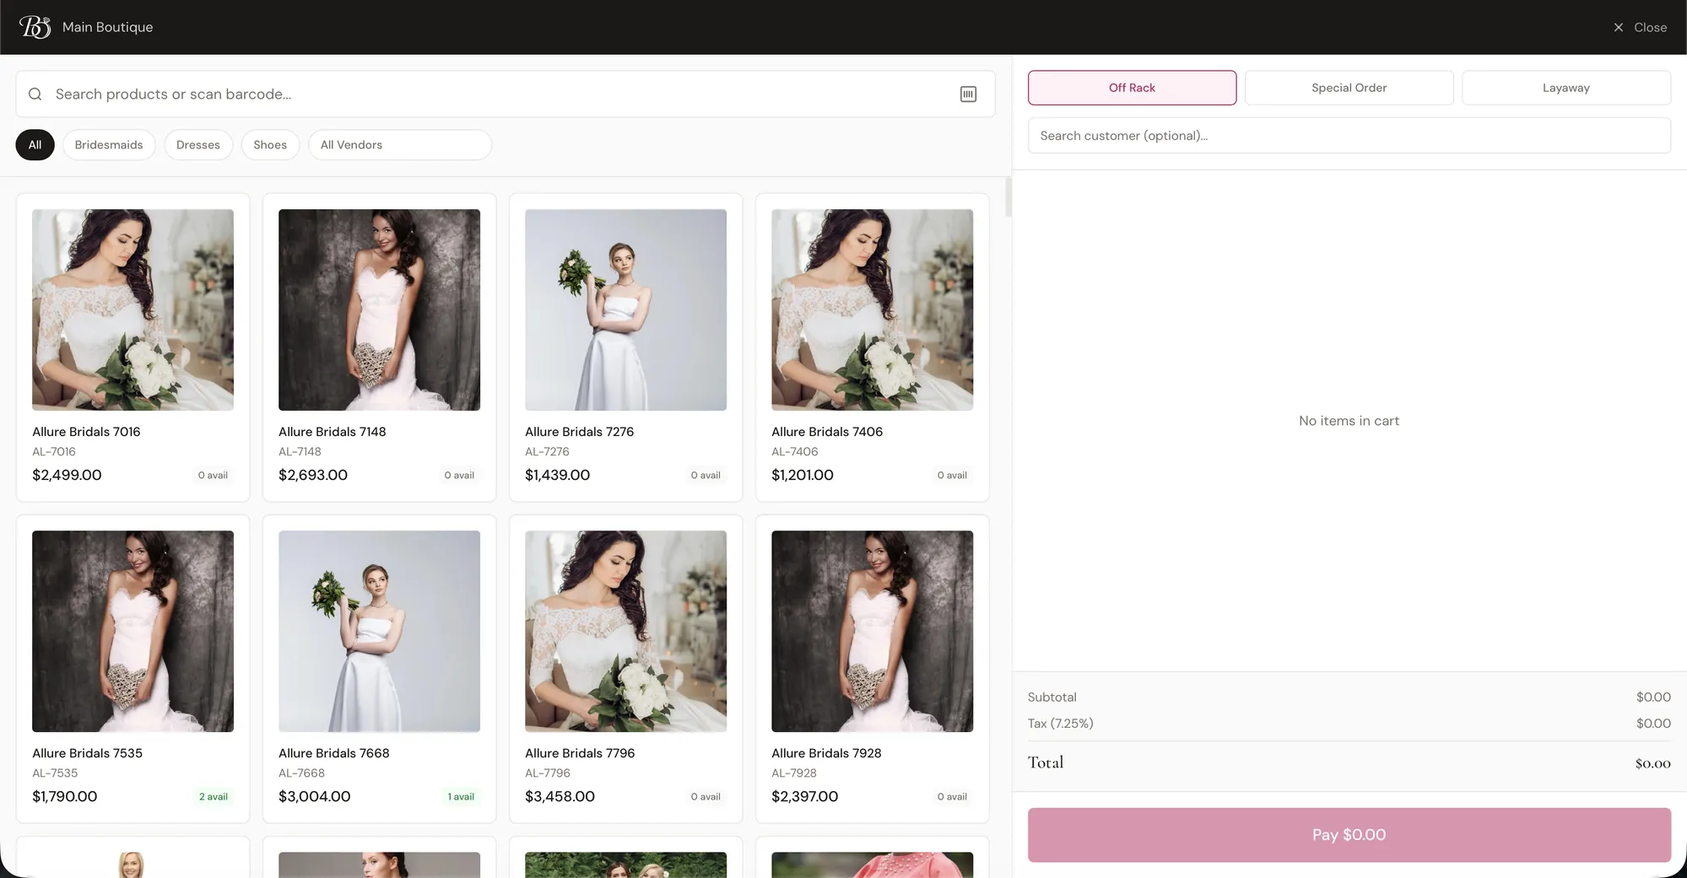Open Allure Bridals 7016 product card
The height and width of the screenshot is (878, 1687).
click(x=132, y=347)
